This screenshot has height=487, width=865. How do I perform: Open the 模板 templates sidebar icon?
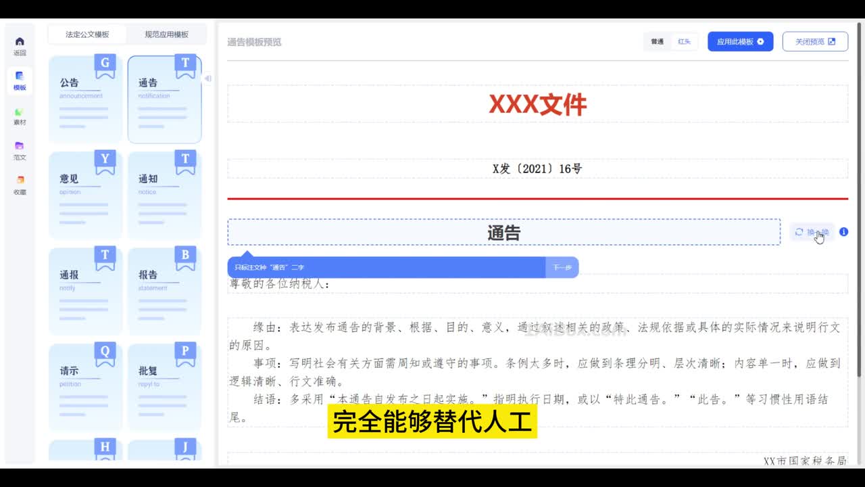[20, 80]
